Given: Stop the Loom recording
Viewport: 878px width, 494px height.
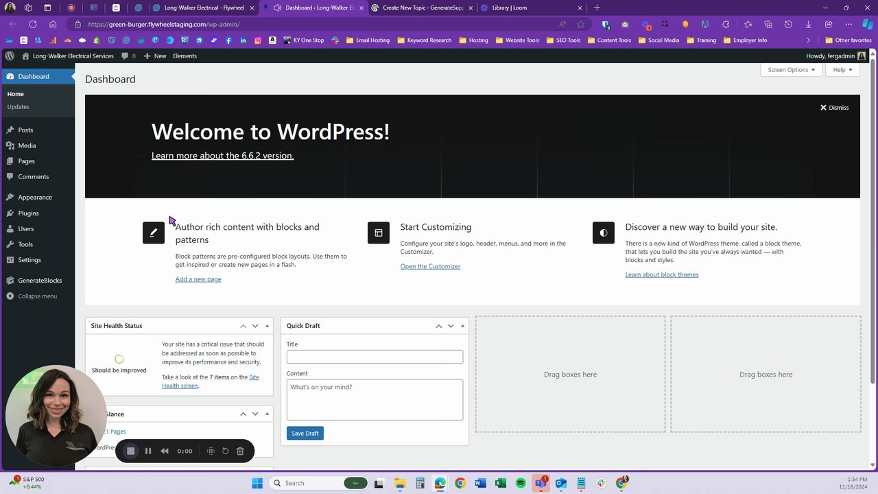Looking at the screenshot, I should (x=130, y=451).
